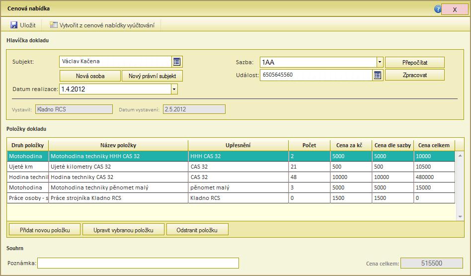This screenshot has height=276, width=471.
Task: Click the Odstranit položku button
Action: [x=197, y=230]
